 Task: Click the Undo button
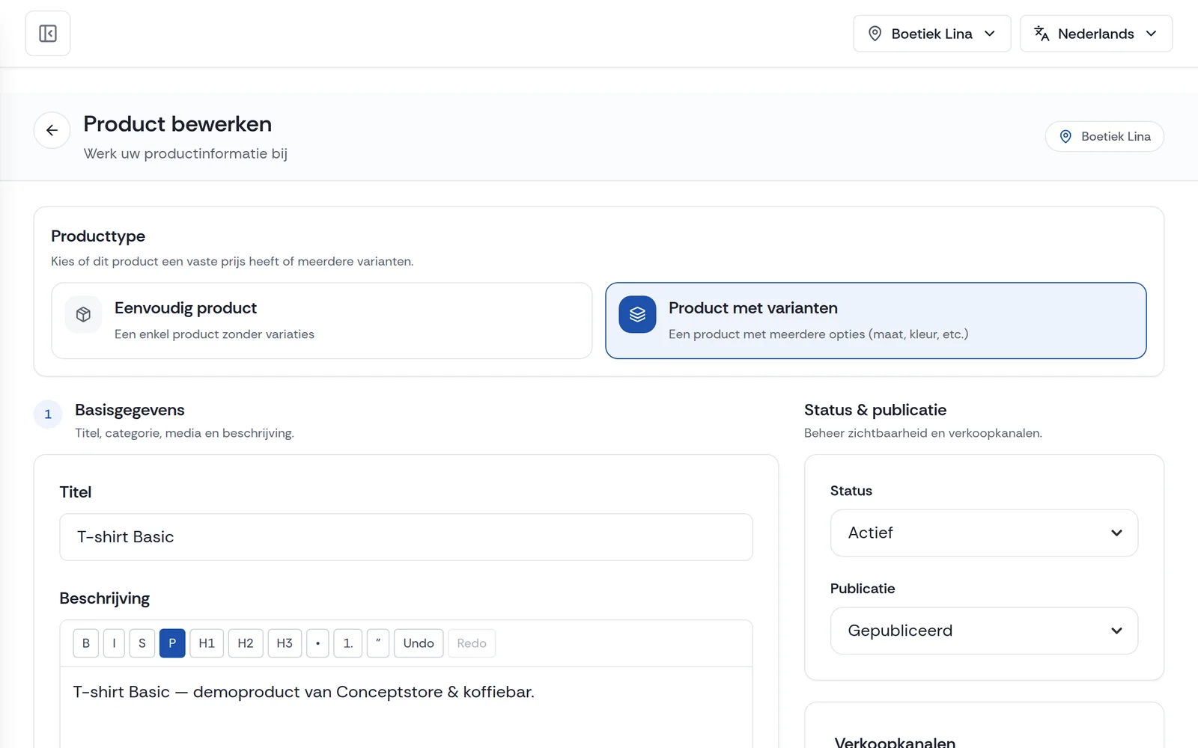pos(419,643)
